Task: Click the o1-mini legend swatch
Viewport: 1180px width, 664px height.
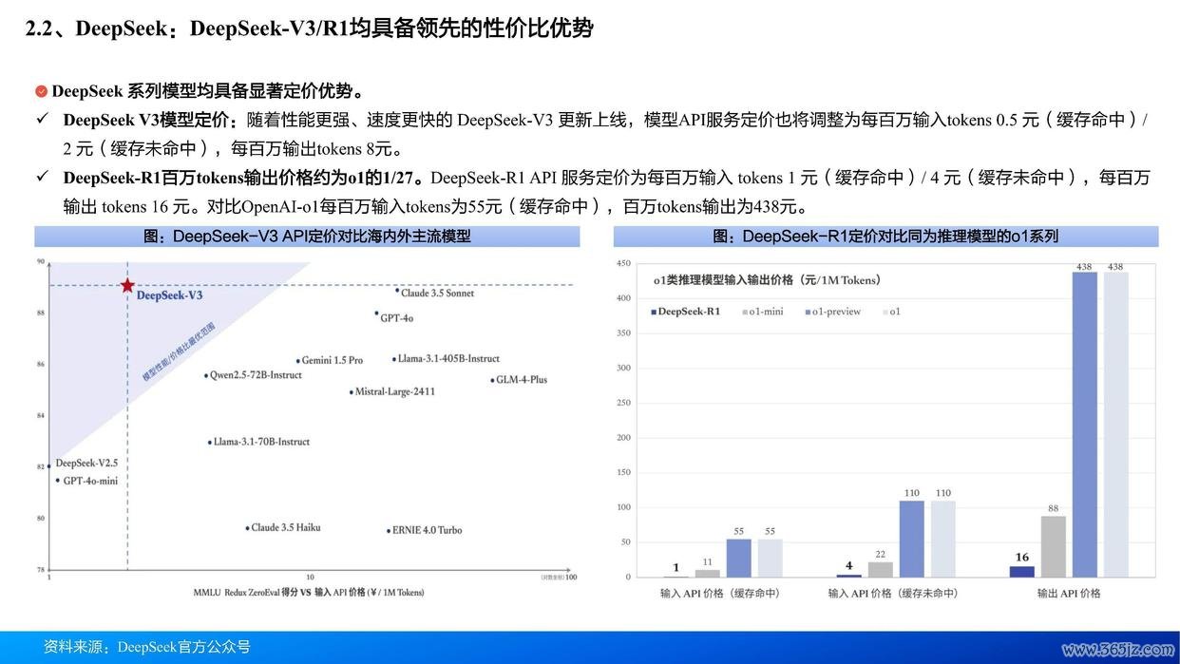Action: 744,312
